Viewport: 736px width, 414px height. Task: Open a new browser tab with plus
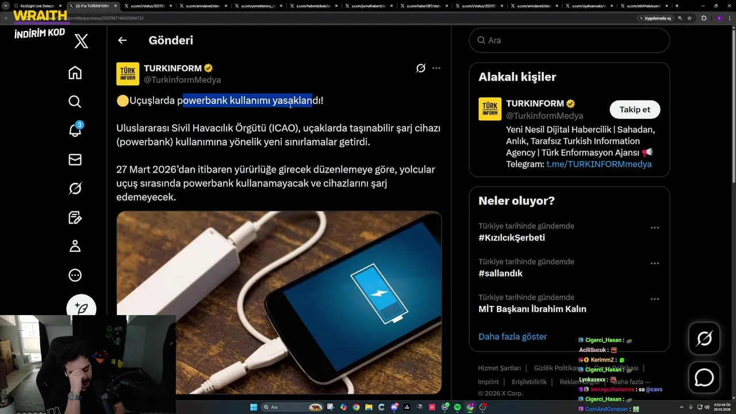point(677,6)
